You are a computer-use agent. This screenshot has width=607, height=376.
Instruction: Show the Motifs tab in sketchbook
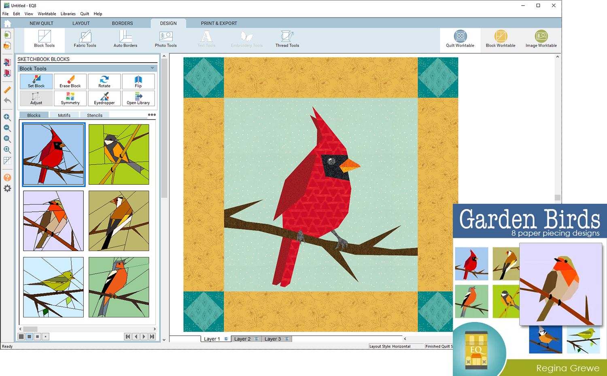coord(64,115)
